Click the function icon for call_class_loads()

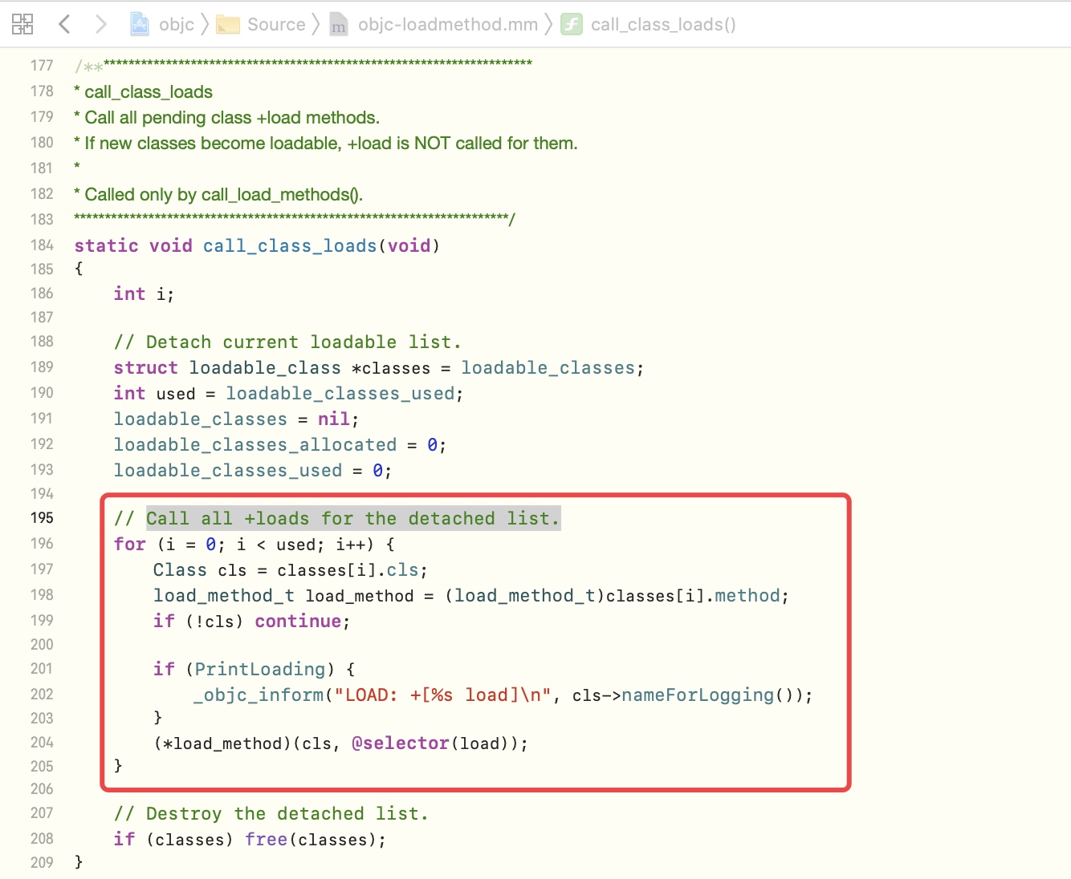[572, 24]
